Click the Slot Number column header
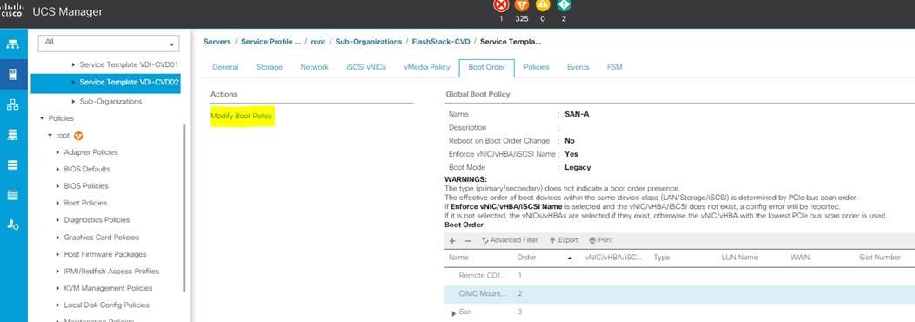Screen dimensions: 915x322 [x=880, y=258]
